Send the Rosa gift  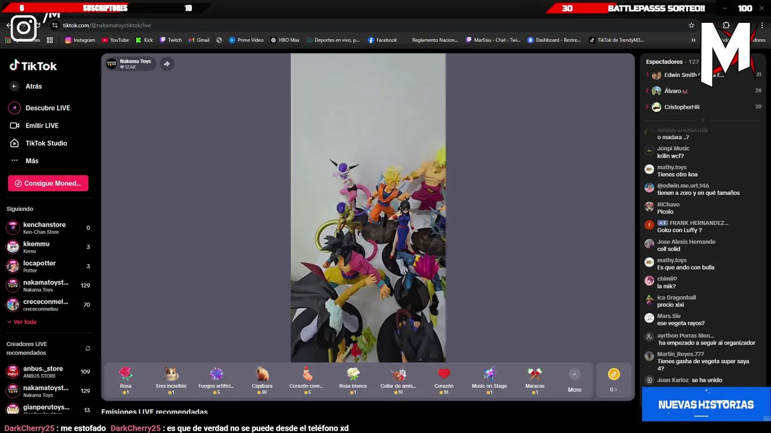[125, 381]
